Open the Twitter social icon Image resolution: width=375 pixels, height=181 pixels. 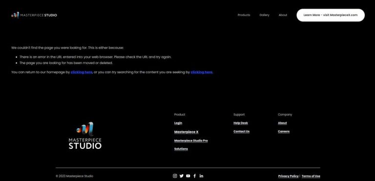[182, 176]
